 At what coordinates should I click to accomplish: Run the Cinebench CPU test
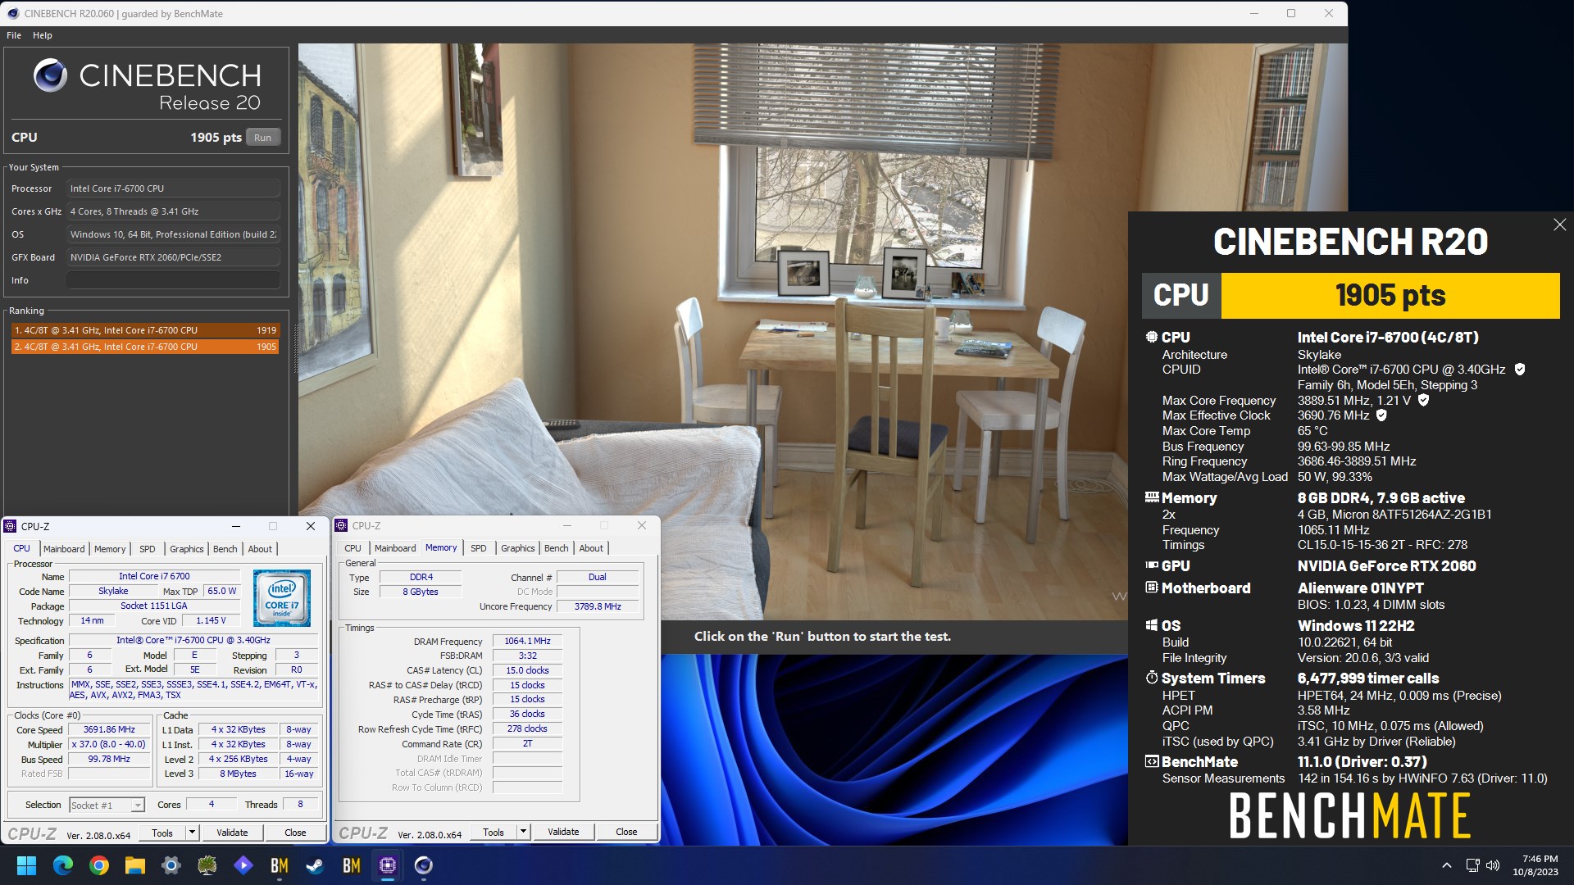click(262, 138)
